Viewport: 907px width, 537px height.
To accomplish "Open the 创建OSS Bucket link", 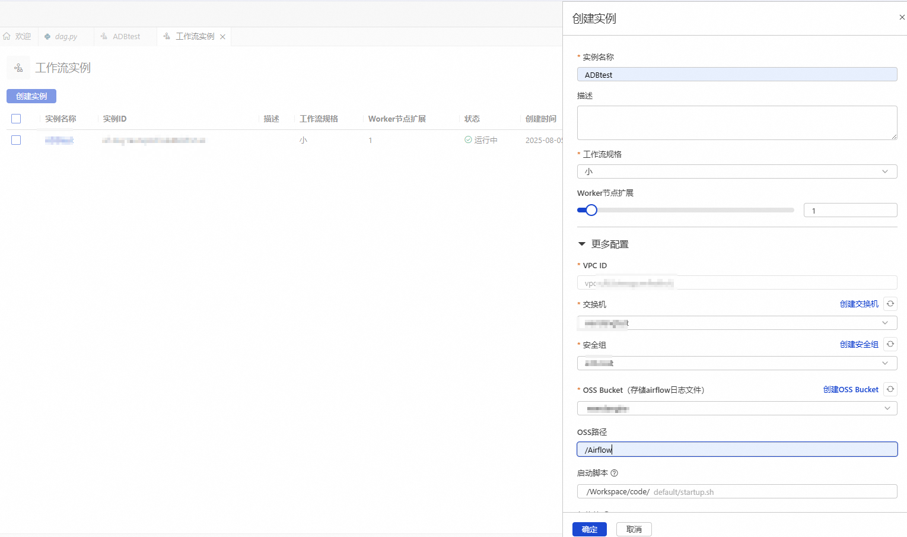I will point(851,389).
